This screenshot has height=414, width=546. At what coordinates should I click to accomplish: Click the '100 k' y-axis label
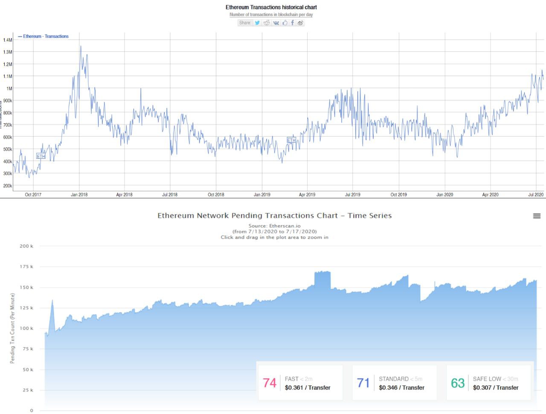(x=26, y=328)
